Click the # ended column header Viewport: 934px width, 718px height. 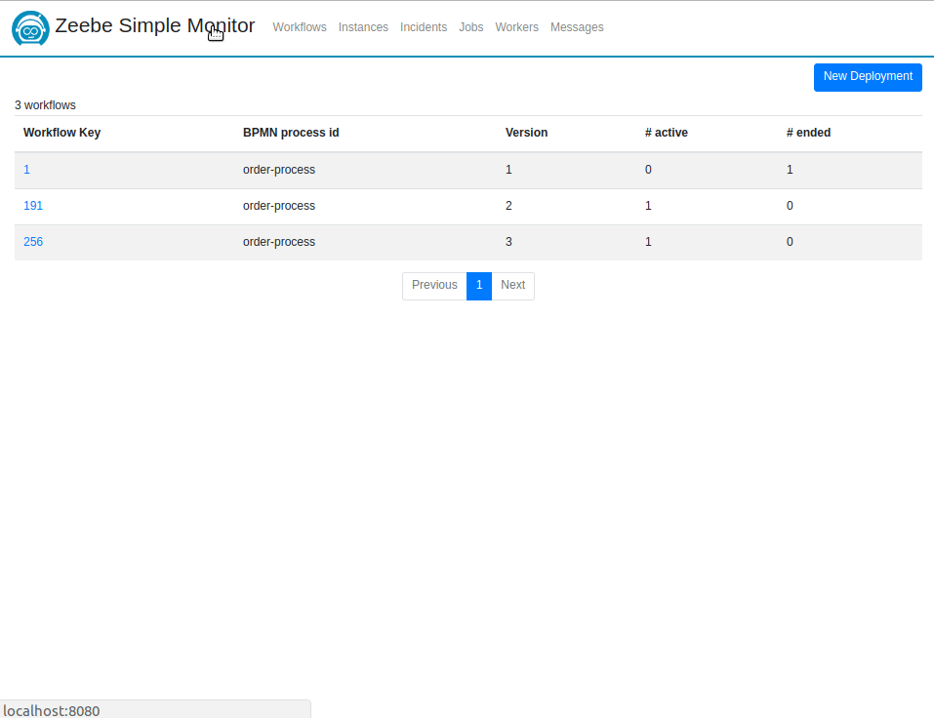[808, 133]
